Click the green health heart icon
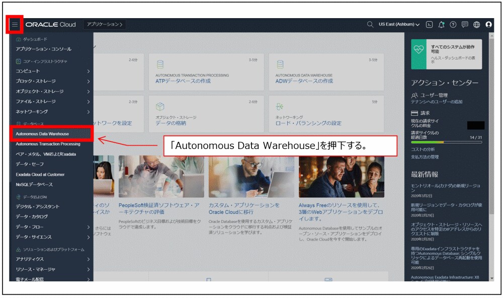This screenshot has height=298, width=503. point(418,49)
